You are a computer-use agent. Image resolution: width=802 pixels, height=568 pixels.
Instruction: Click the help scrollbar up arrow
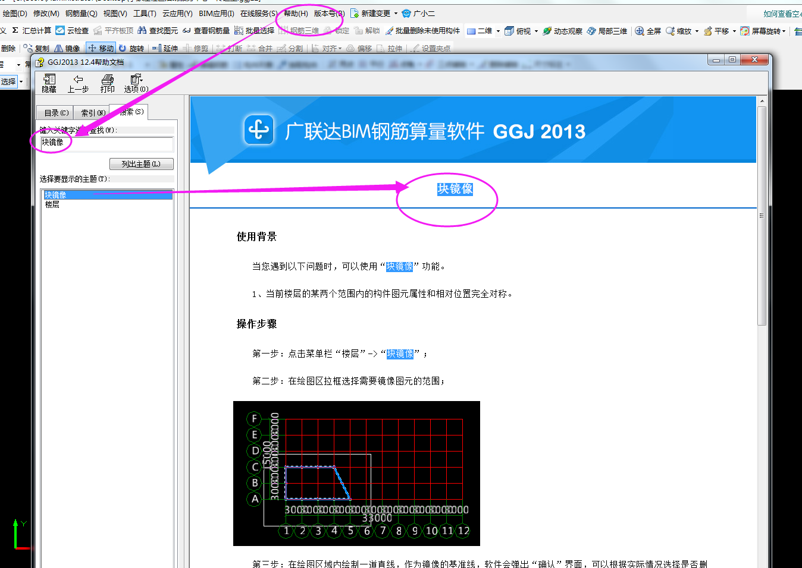[x=762, y=102]
